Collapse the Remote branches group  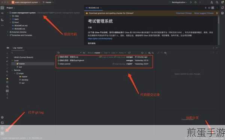pyautogui.click(x=12, y=70)
